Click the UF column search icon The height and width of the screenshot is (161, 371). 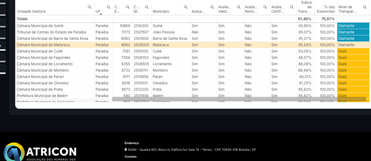(108, 7)
